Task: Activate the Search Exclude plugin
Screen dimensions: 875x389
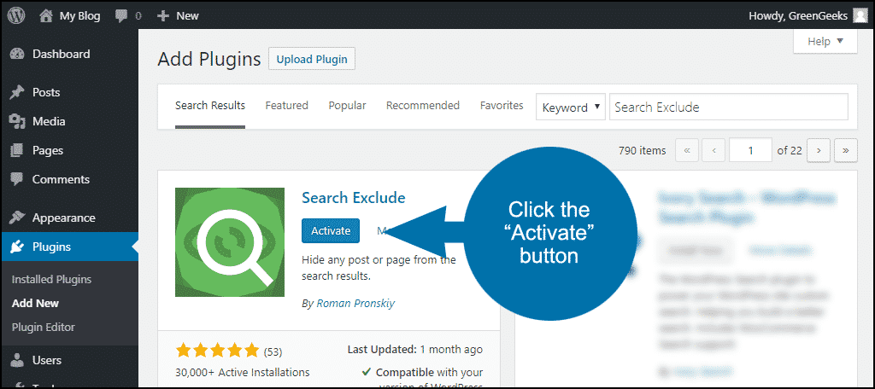Action: pos(331,230)
